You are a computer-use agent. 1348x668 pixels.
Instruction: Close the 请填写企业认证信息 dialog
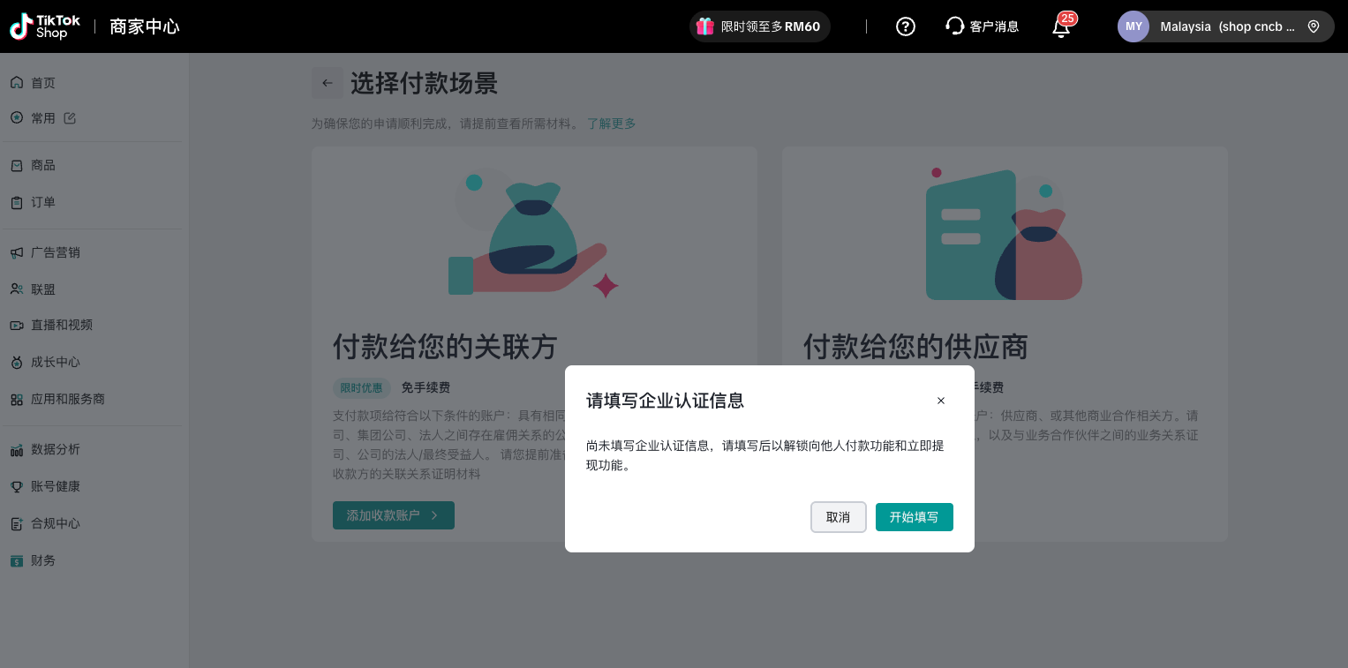click(x=941, y=401)
